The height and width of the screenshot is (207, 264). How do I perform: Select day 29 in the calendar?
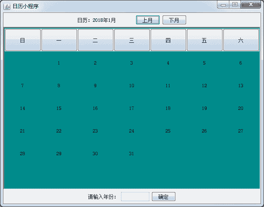pos(59,154)
